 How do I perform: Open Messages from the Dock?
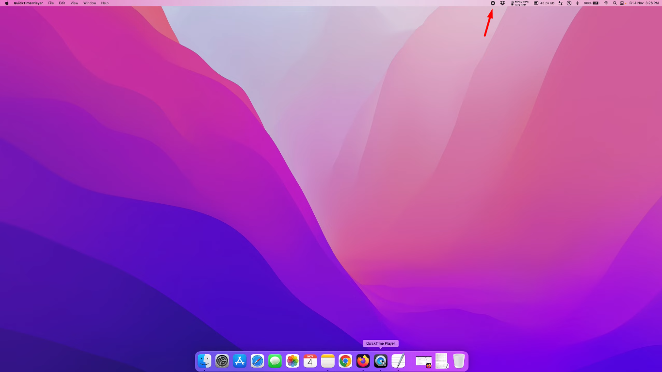(274, 361)
